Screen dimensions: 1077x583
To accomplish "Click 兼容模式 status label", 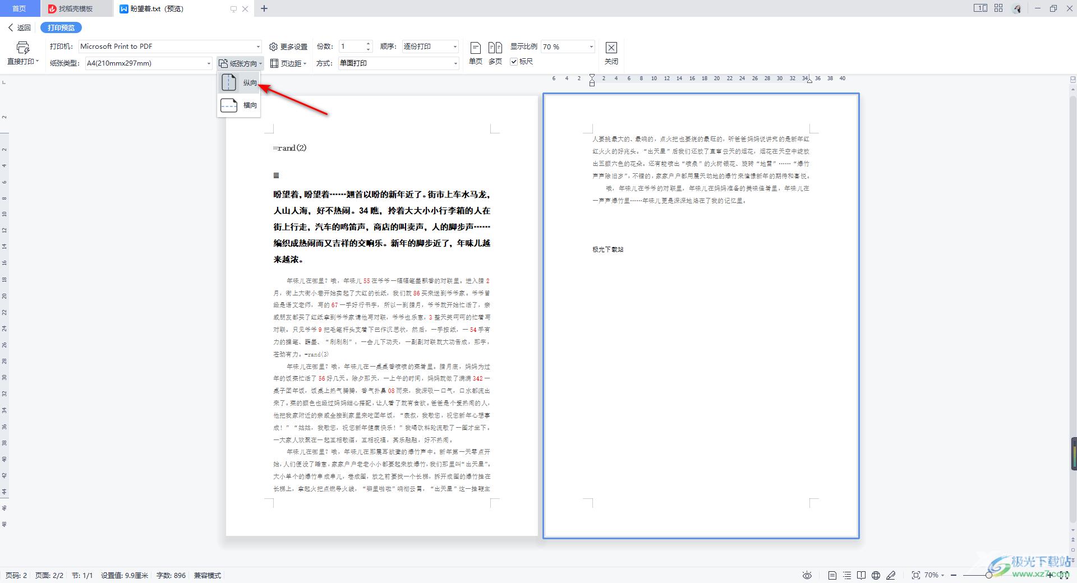I will click(208, 576).
